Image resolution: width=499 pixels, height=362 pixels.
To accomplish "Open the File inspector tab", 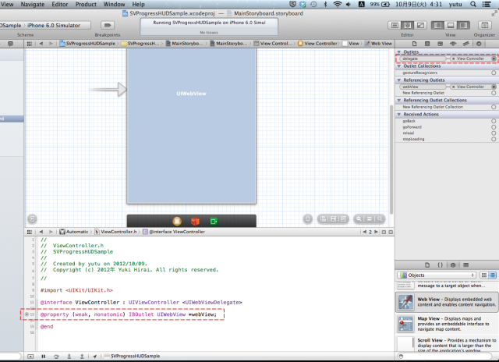I will coord(414,44).
